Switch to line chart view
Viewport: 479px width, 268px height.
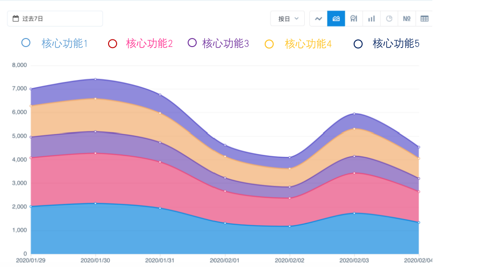(319, 19)
